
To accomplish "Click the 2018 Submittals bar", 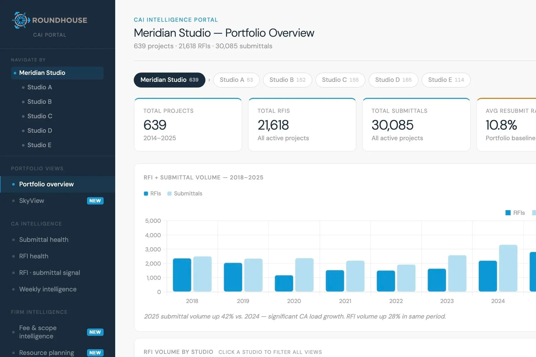I will point(202,274).
